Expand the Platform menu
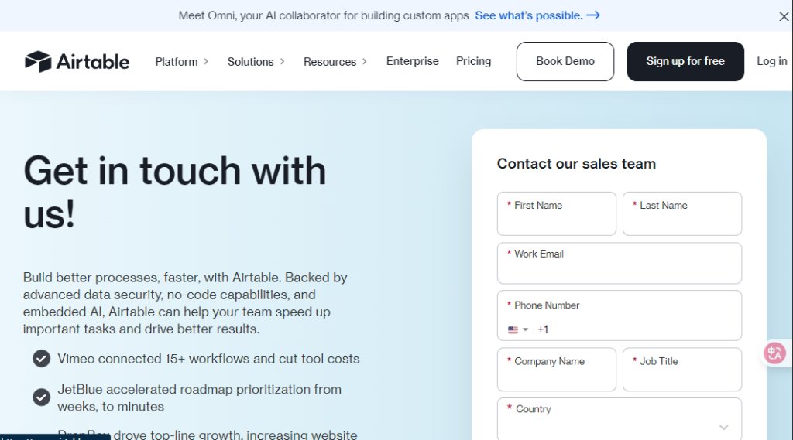The width and height of the screenshot is (793, 440). (x=181, y=62)
